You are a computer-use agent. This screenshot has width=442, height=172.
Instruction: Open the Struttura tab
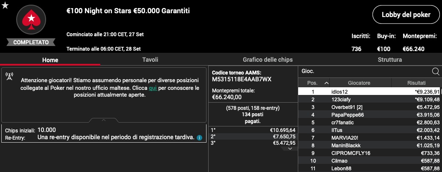coord(390,60)
